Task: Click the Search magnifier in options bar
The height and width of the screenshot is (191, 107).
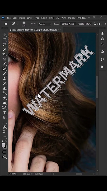Action: (95, 24)
